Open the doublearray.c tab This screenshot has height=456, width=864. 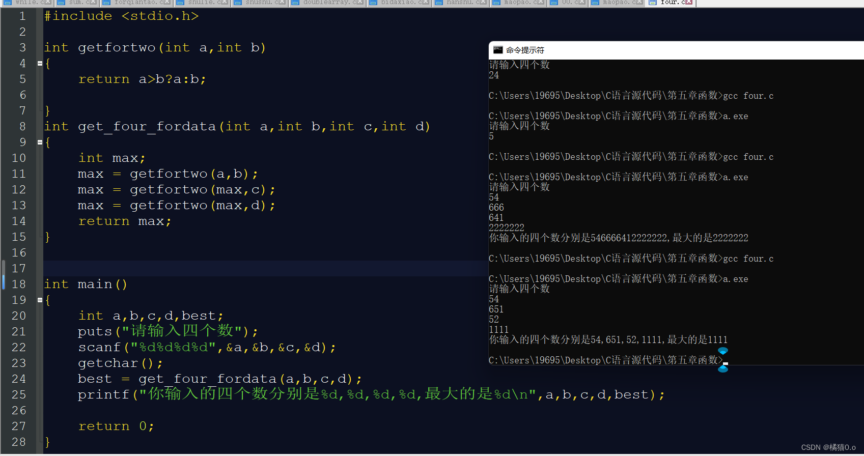pyautogui.click(x=327, y=3)
